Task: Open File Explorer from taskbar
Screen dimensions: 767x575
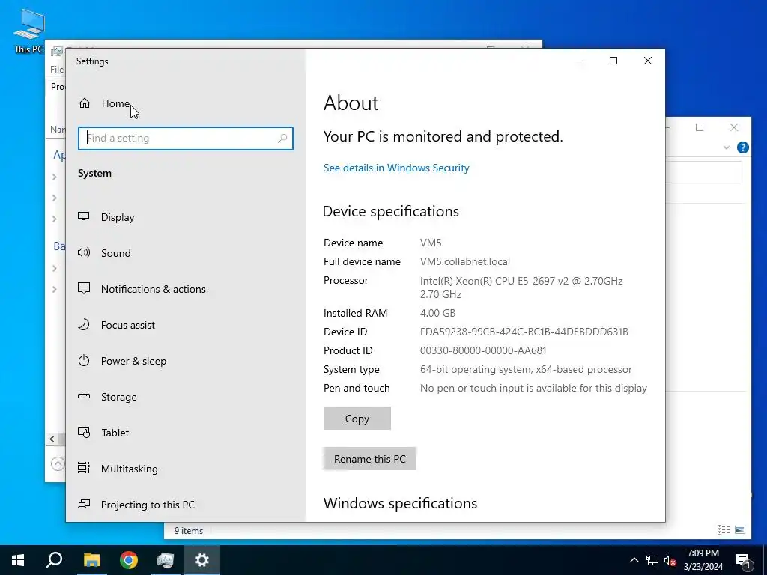Action: pos(91,560)
